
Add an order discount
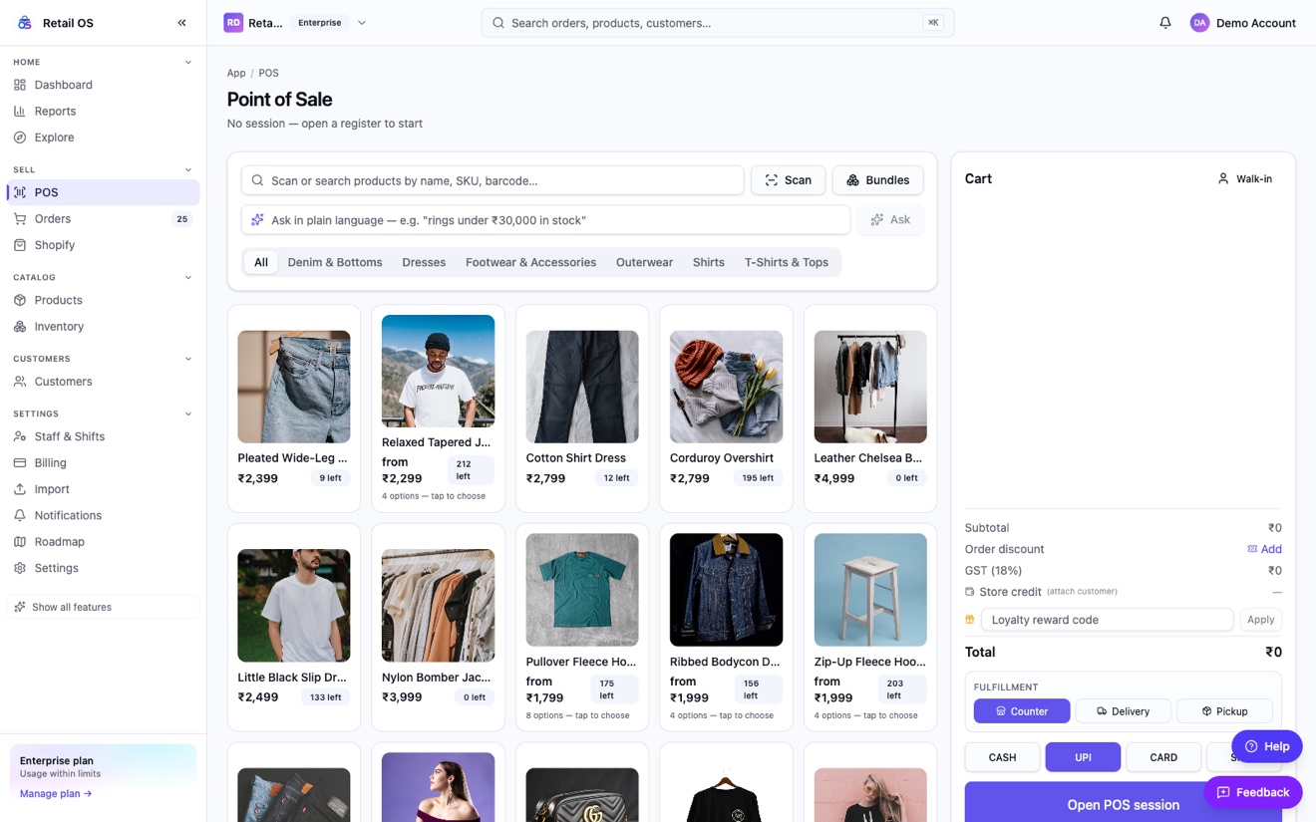coord(1264,549)
